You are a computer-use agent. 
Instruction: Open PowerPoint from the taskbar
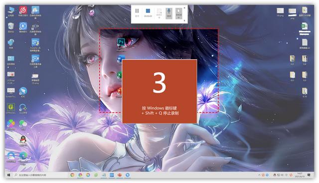pos(120,175)
